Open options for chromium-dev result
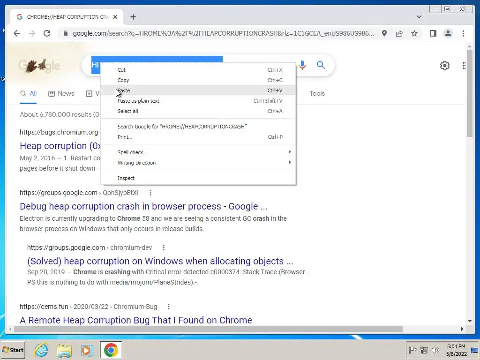 pyautogui.click(x=164, y=247)
